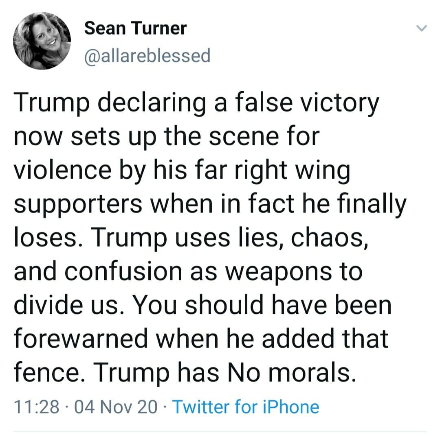Click the line 'now sets up the scene for'
Image resolution: width=440 pixels, height=437 pixels.
166,138
